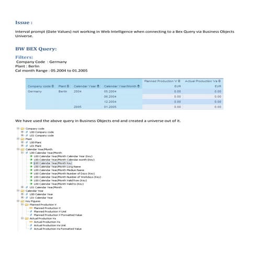Click detail icon of Calendar Year/Month Medium Name
259x259 pixels.
pos(31,170)
